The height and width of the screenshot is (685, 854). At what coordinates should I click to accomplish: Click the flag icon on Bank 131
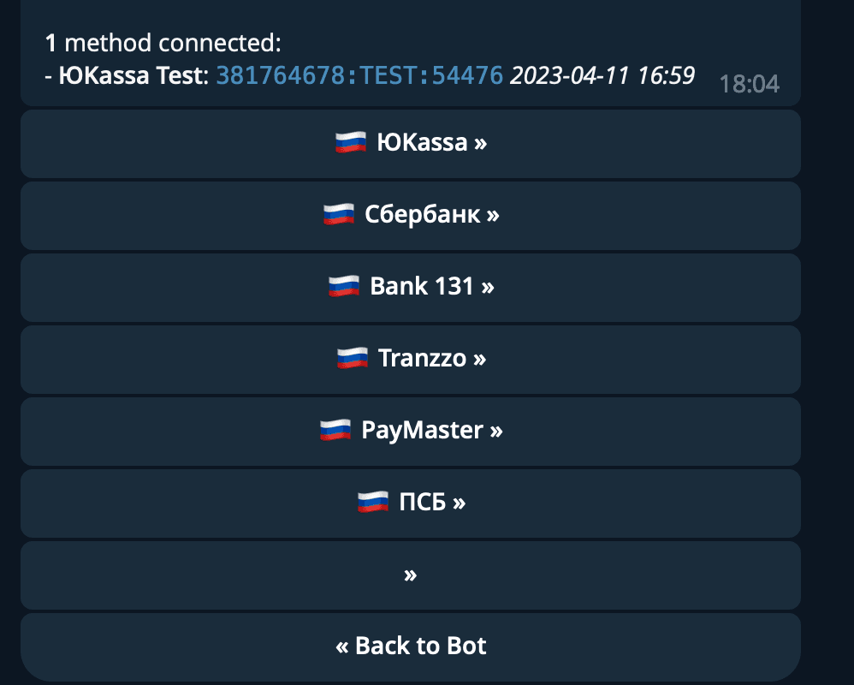click(x=344, y=286)
